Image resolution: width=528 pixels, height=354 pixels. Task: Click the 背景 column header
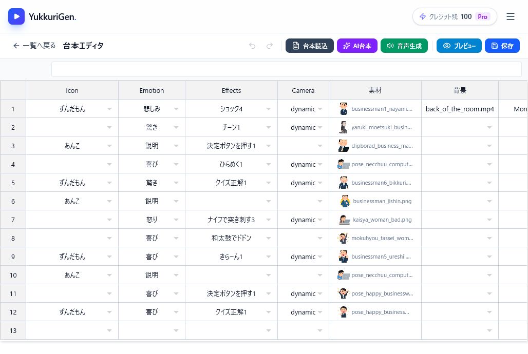click(x=460, y=90)
